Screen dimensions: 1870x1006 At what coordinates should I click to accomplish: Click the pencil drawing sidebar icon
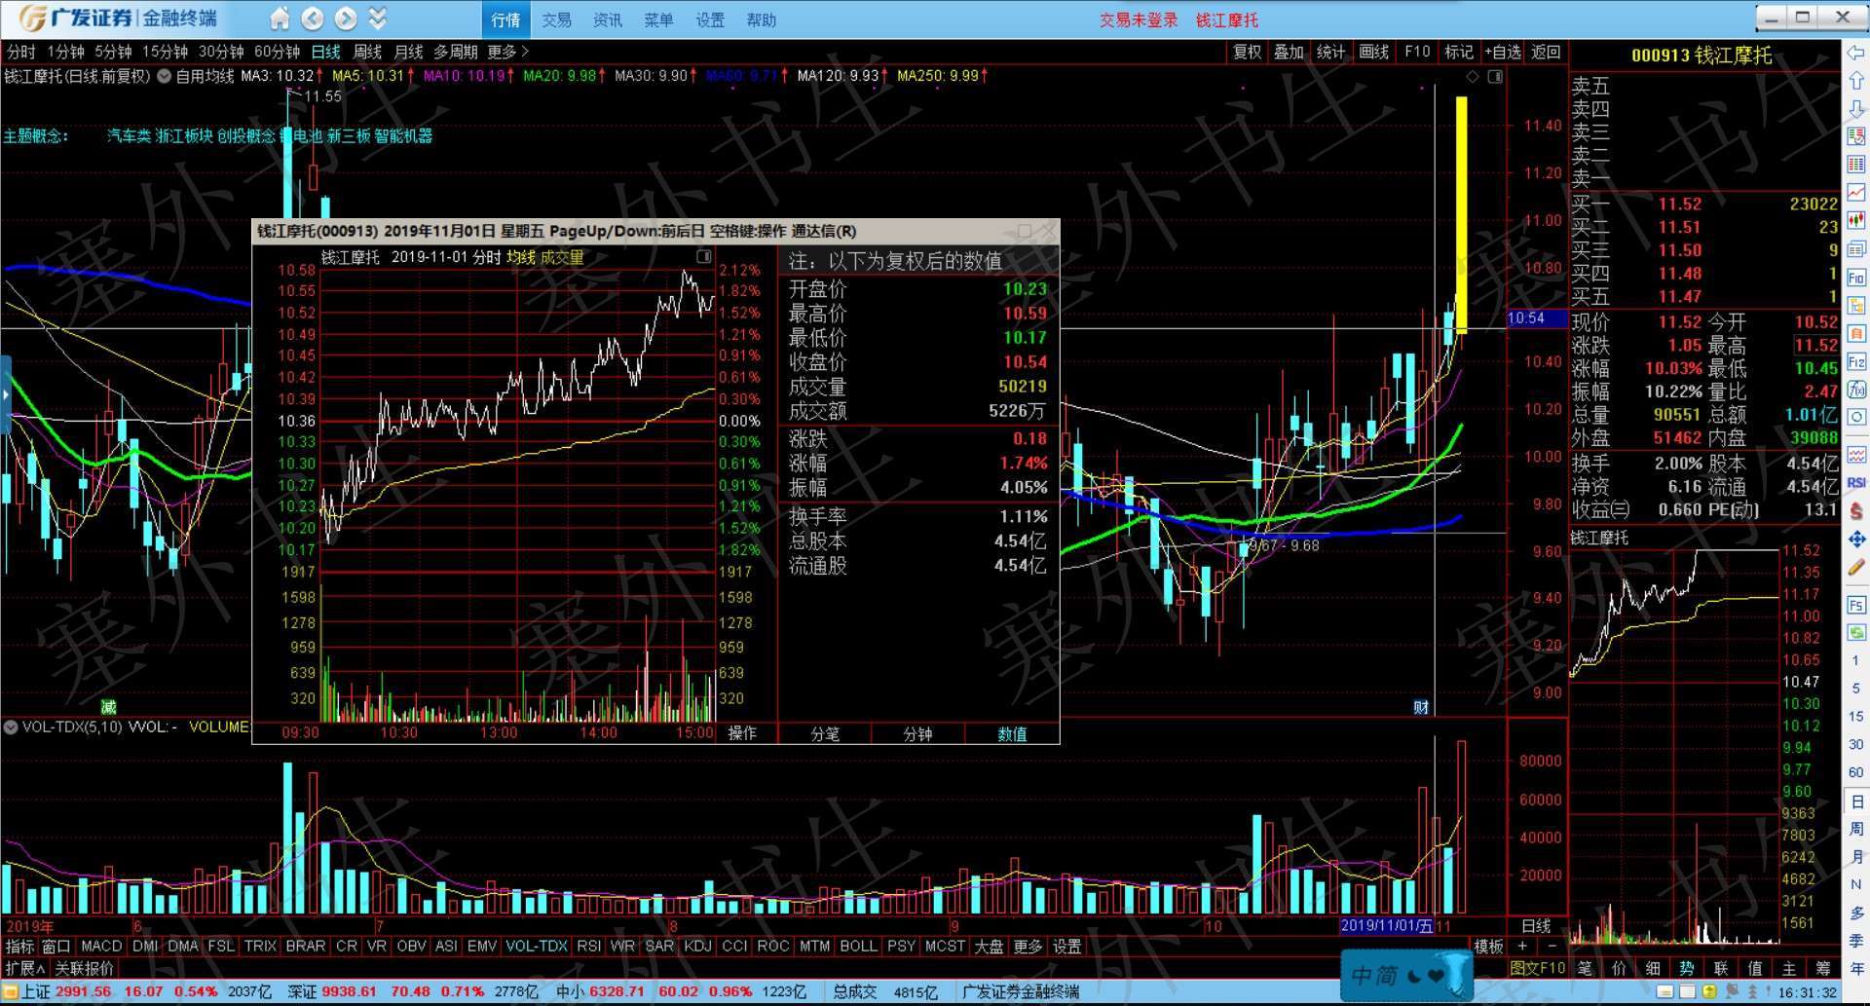coord(1856,567)
